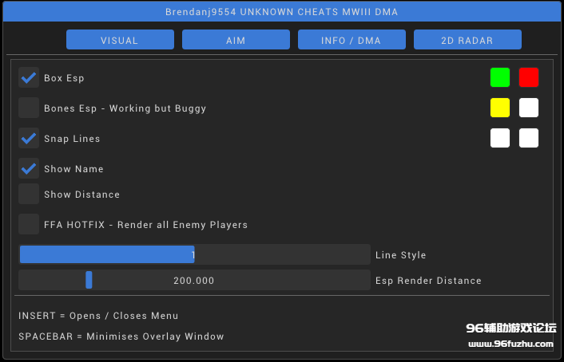Uncheck the Box Esp checkbox

click(29, 78)
